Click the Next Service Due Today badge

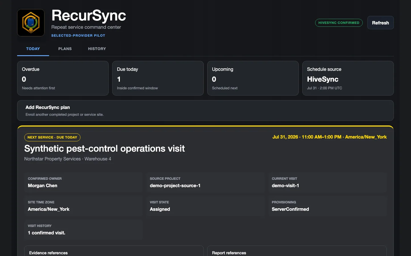(x=52, y=137)
